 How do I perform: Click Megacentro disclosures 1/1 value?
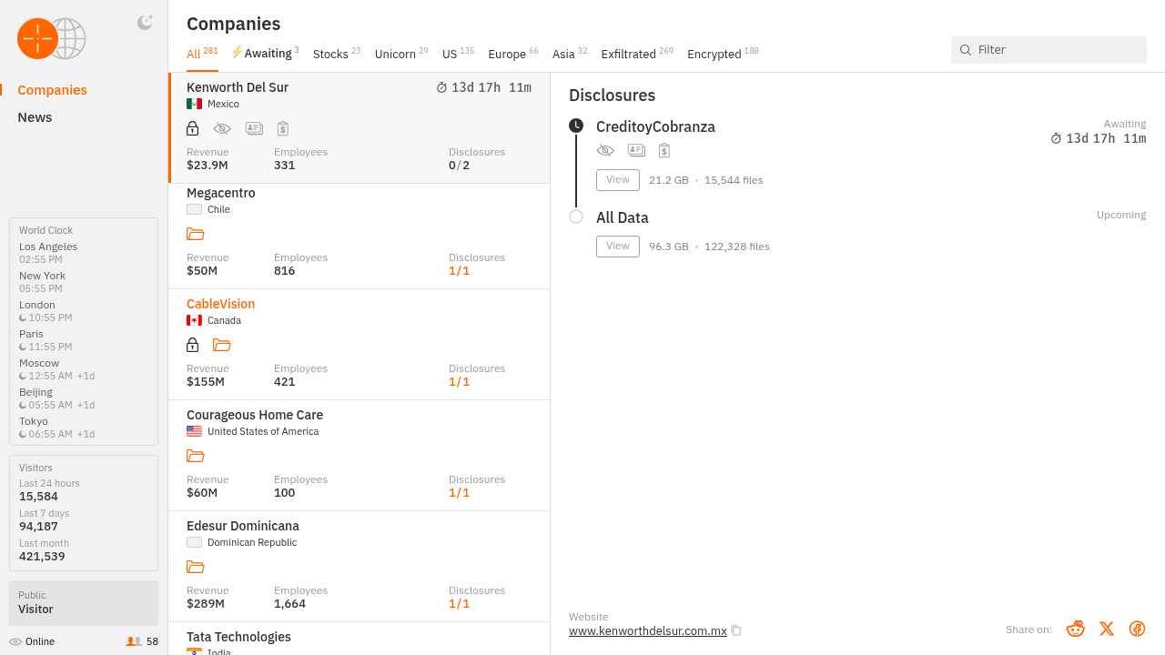click(x=459, y=270)
